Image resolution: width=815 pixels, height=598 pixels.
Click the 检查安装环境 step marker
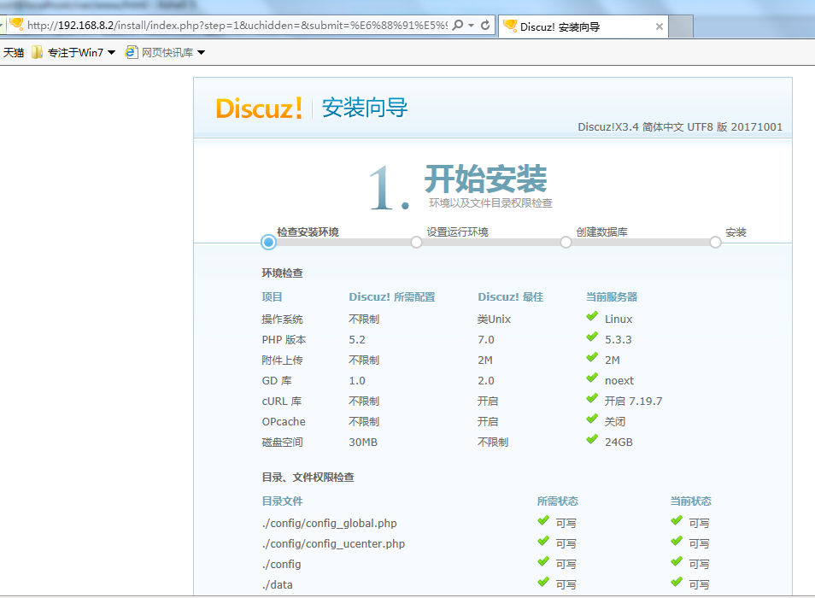click(x=269, y=242)
